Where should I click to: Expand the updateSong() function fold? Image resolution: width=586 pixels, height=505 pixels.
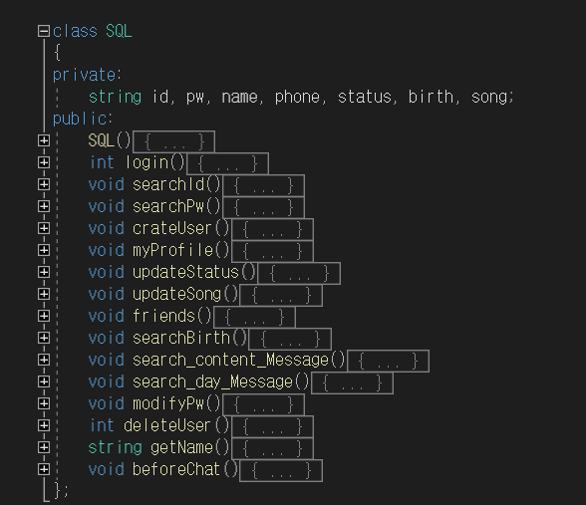[44, 294]
